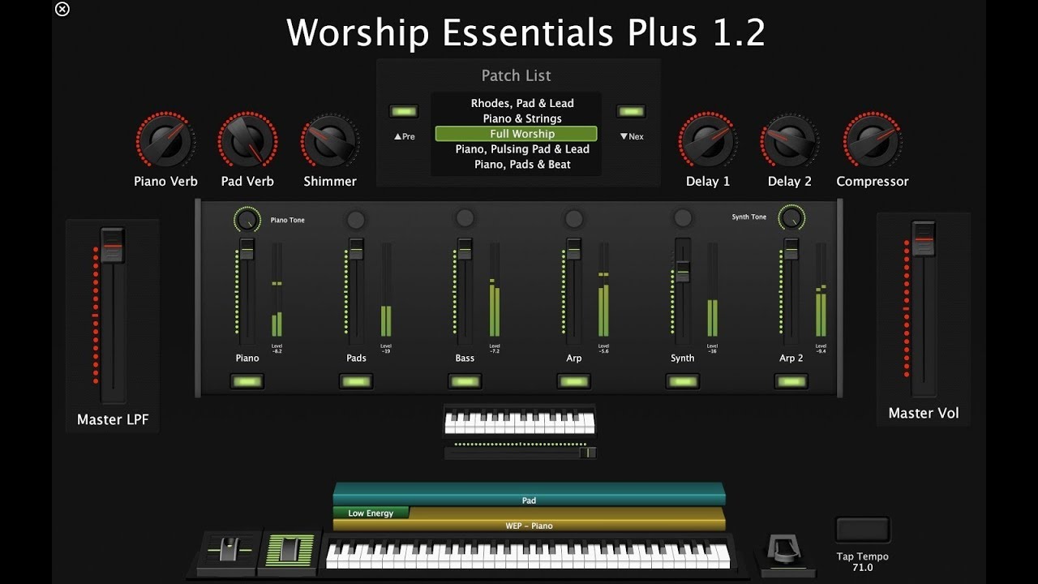Select the Piano, Pads & Beat patch
Image resolution: width=1038 pixels, height=584 pixels.
(522, 165)
